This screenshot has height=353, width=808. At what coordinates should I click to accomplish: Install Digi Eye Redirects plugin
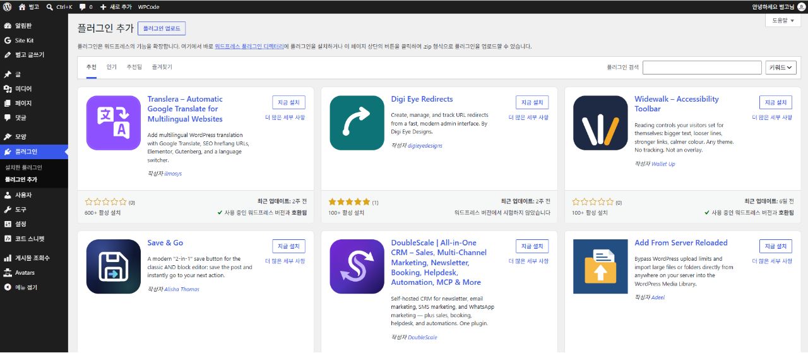[532, 102]
